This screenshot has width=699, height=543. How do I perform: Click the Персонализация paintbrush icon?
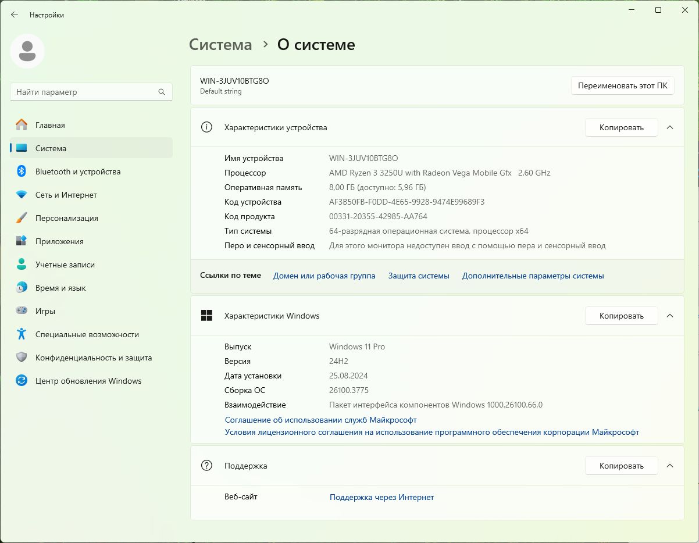pyautogui.click(x=22, y=218)
